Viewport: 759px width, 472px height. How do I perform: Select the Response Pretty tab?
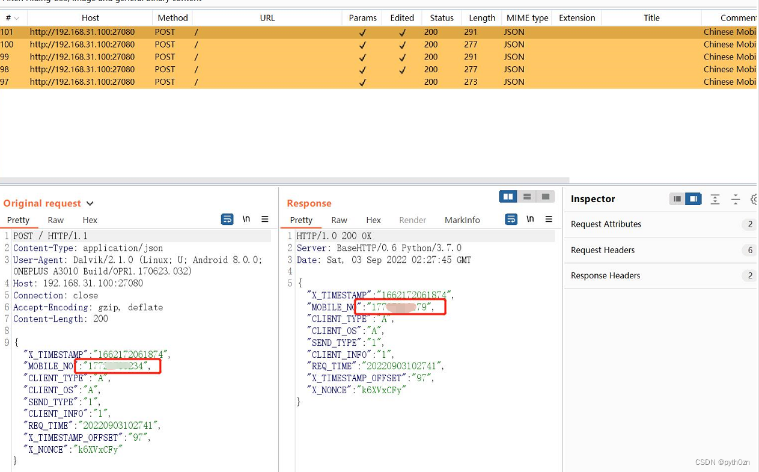tap(301, 220)
